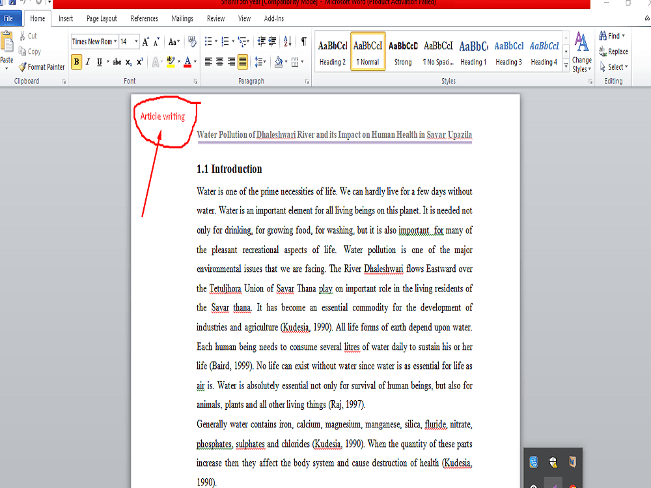Apply strikethrough formatting

click(117, 62)
